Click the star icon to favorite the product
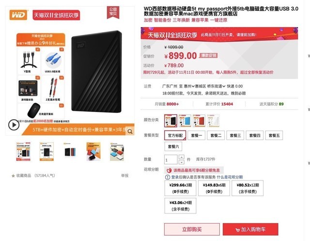 tap(13, 176)
